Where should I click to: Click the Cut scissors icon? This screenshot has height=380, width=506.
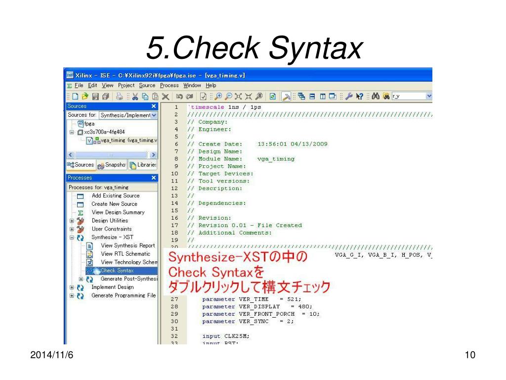coord(135,96)
